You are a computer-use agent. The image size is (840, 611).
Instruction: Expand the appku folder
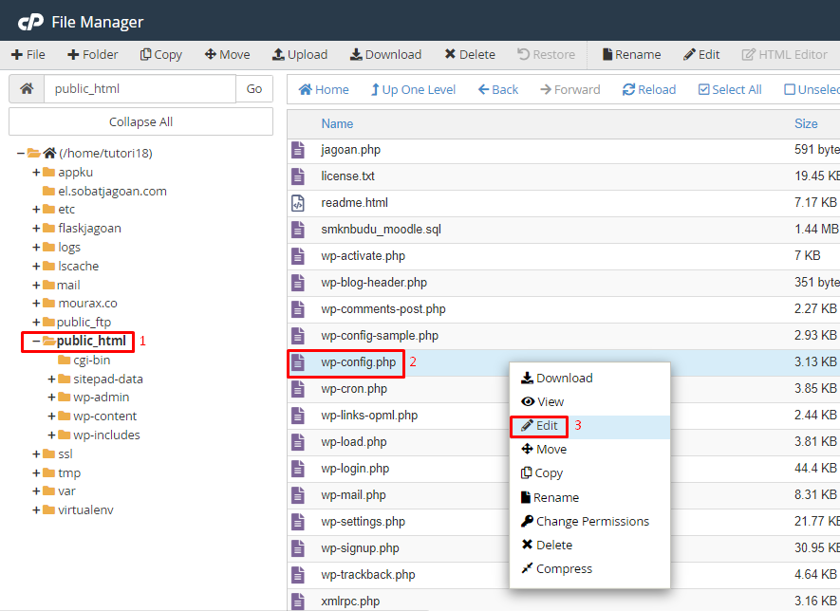click(x=36, y=172)
